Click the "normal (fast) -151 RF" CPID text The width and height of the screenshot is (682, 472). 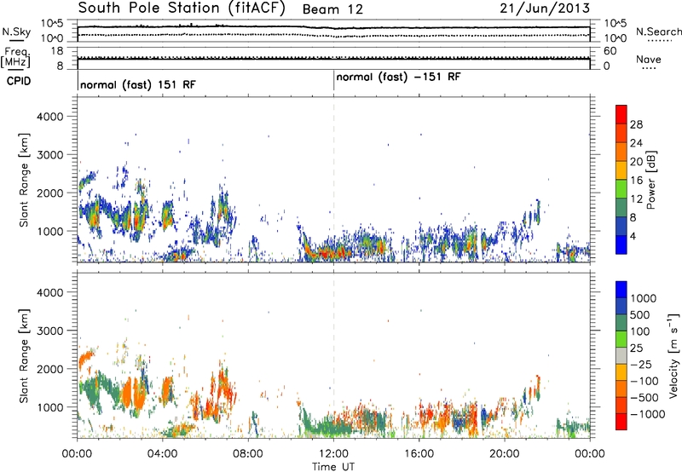point(398,78)
